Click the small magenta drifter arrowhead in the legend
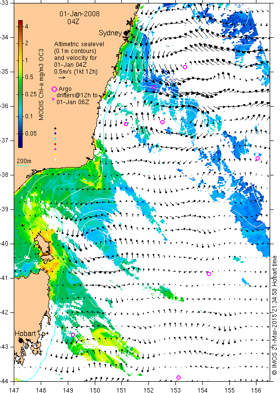This screenshot has height=393, width=280. (53, 99)
